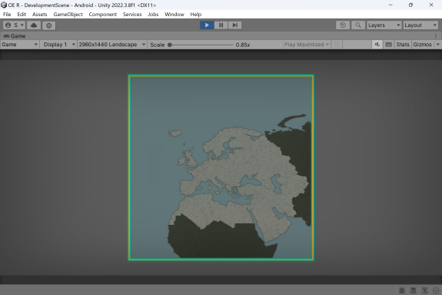This screenshot has height=295, width=442.
Task: Toggle the shortcuts keyboard icon
Action: [x=388, y=45]
